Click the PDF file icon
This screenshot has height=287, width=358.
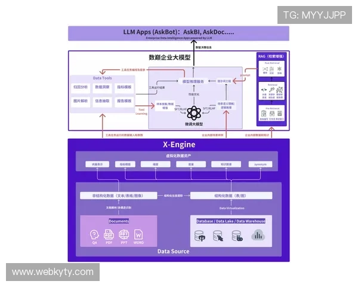click(109, 234)
